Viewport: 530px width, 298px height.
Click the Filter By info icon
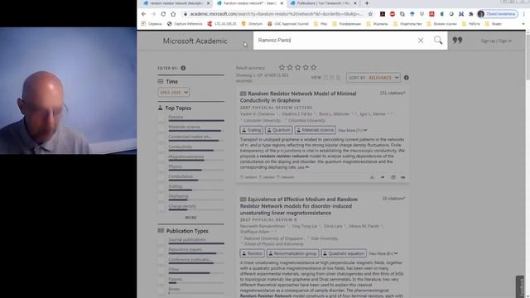pos(183,68)
